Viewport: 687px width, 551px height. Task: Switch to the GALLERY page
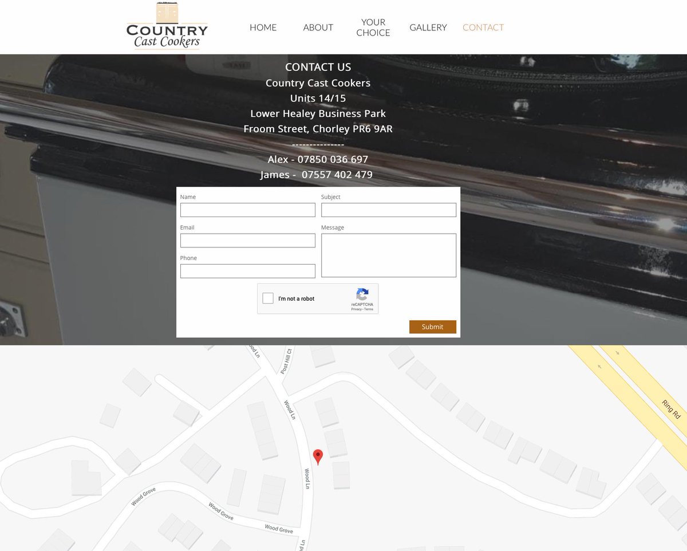pyautogui.click(x=428, y=27)
